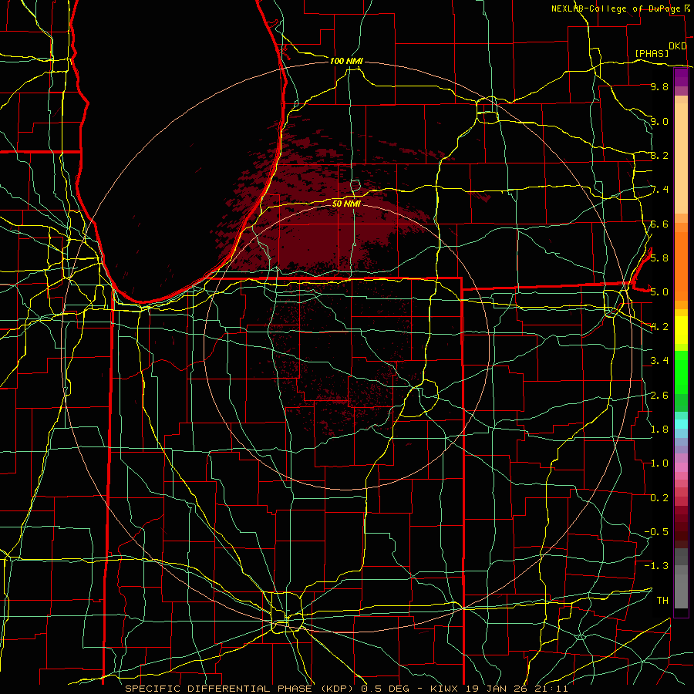Click the 5.0 value on color scale
Image resolution: width=694 pixels, height=694 pixels.
click(x=659, y=292)
